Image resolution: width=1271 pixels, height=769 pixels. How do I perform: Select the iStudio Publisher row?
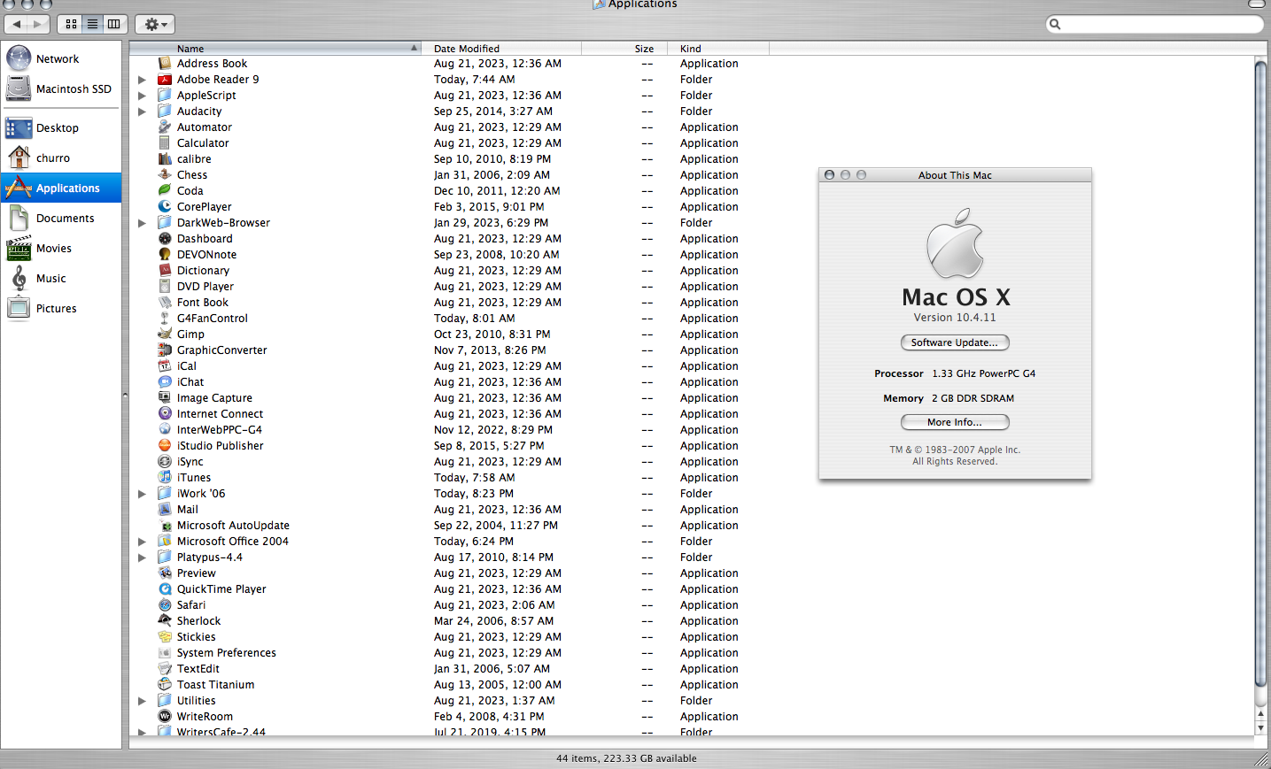point(692,446)
